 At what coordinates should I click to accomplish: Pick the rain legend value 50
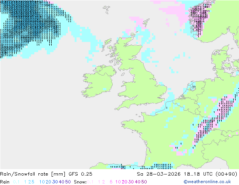tap(68, 182)
